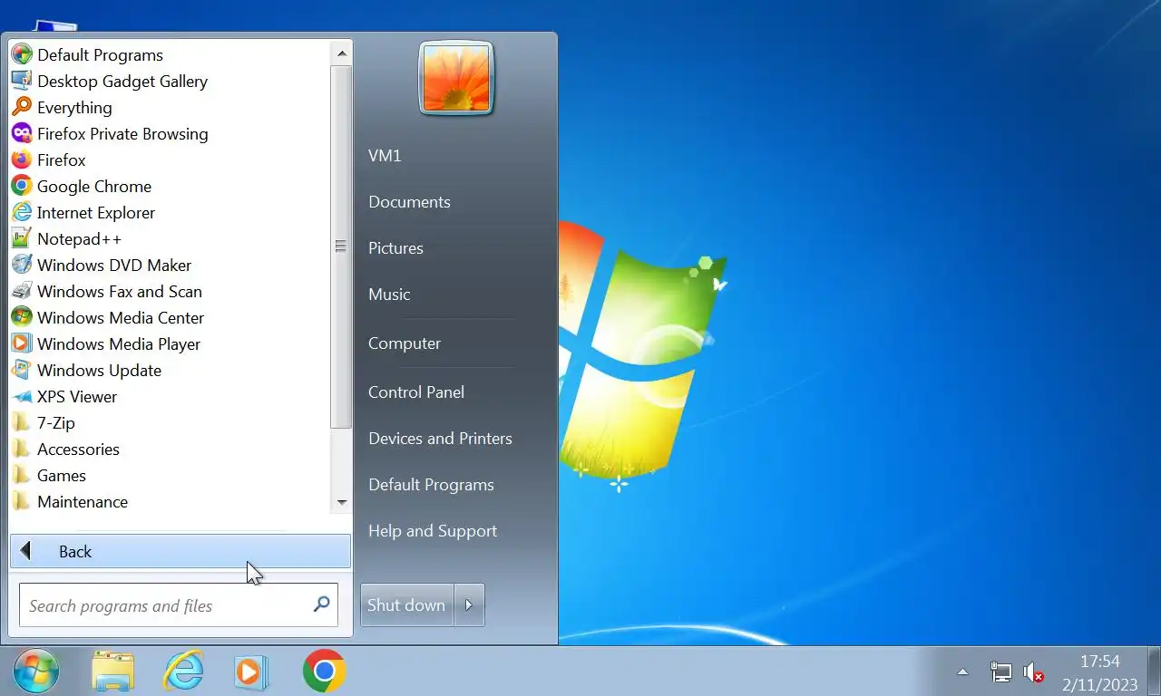Open Windows Media Player icon in programs list

[x=22, y=343]
